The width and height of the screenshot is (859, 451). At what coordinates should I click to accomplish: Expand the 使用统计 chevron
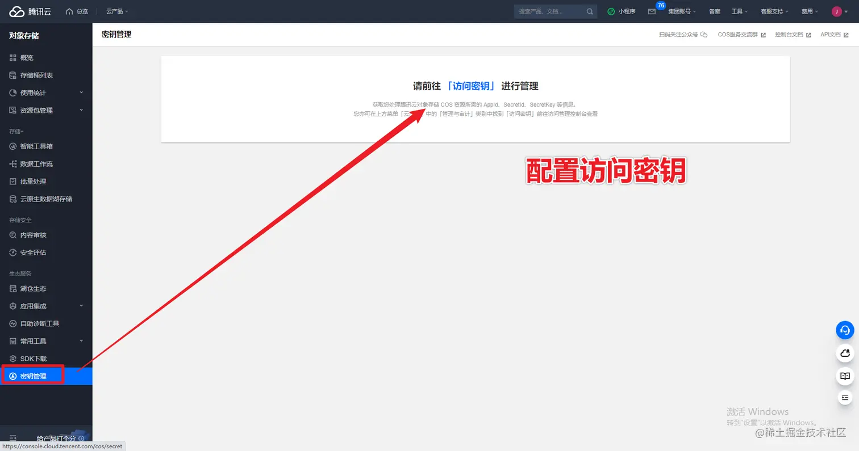tap(81, 92)
